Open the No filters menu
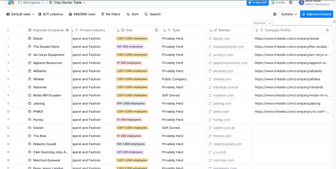 pyautogui.click(x=111, y=14)
